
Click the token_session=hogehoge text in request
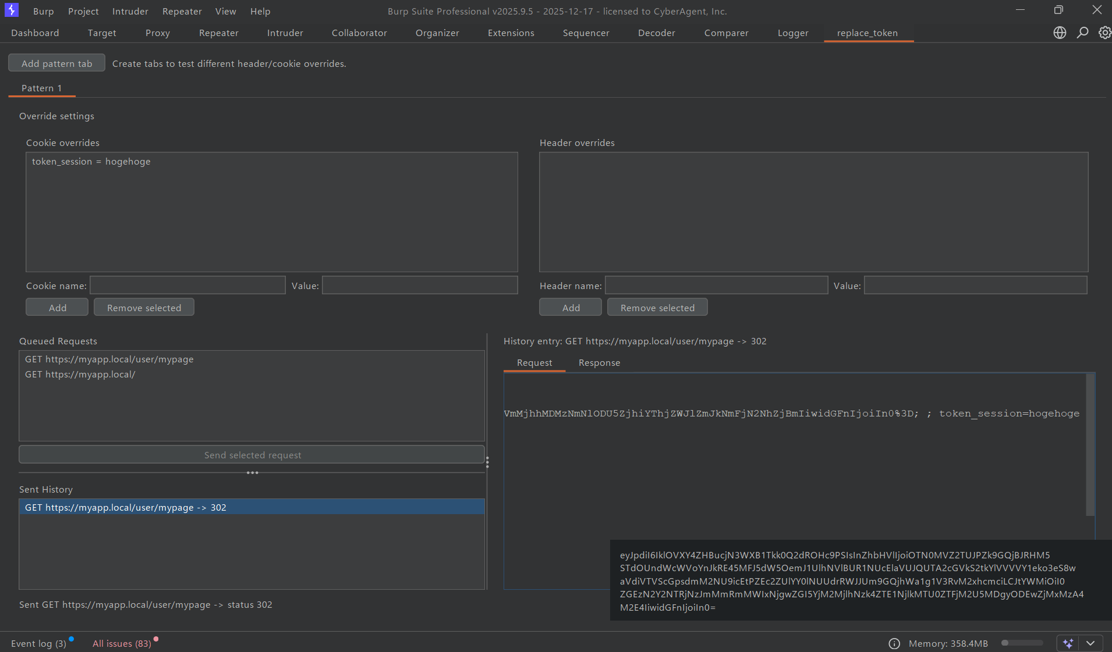pyautogui.click(x=1009, y=414)
